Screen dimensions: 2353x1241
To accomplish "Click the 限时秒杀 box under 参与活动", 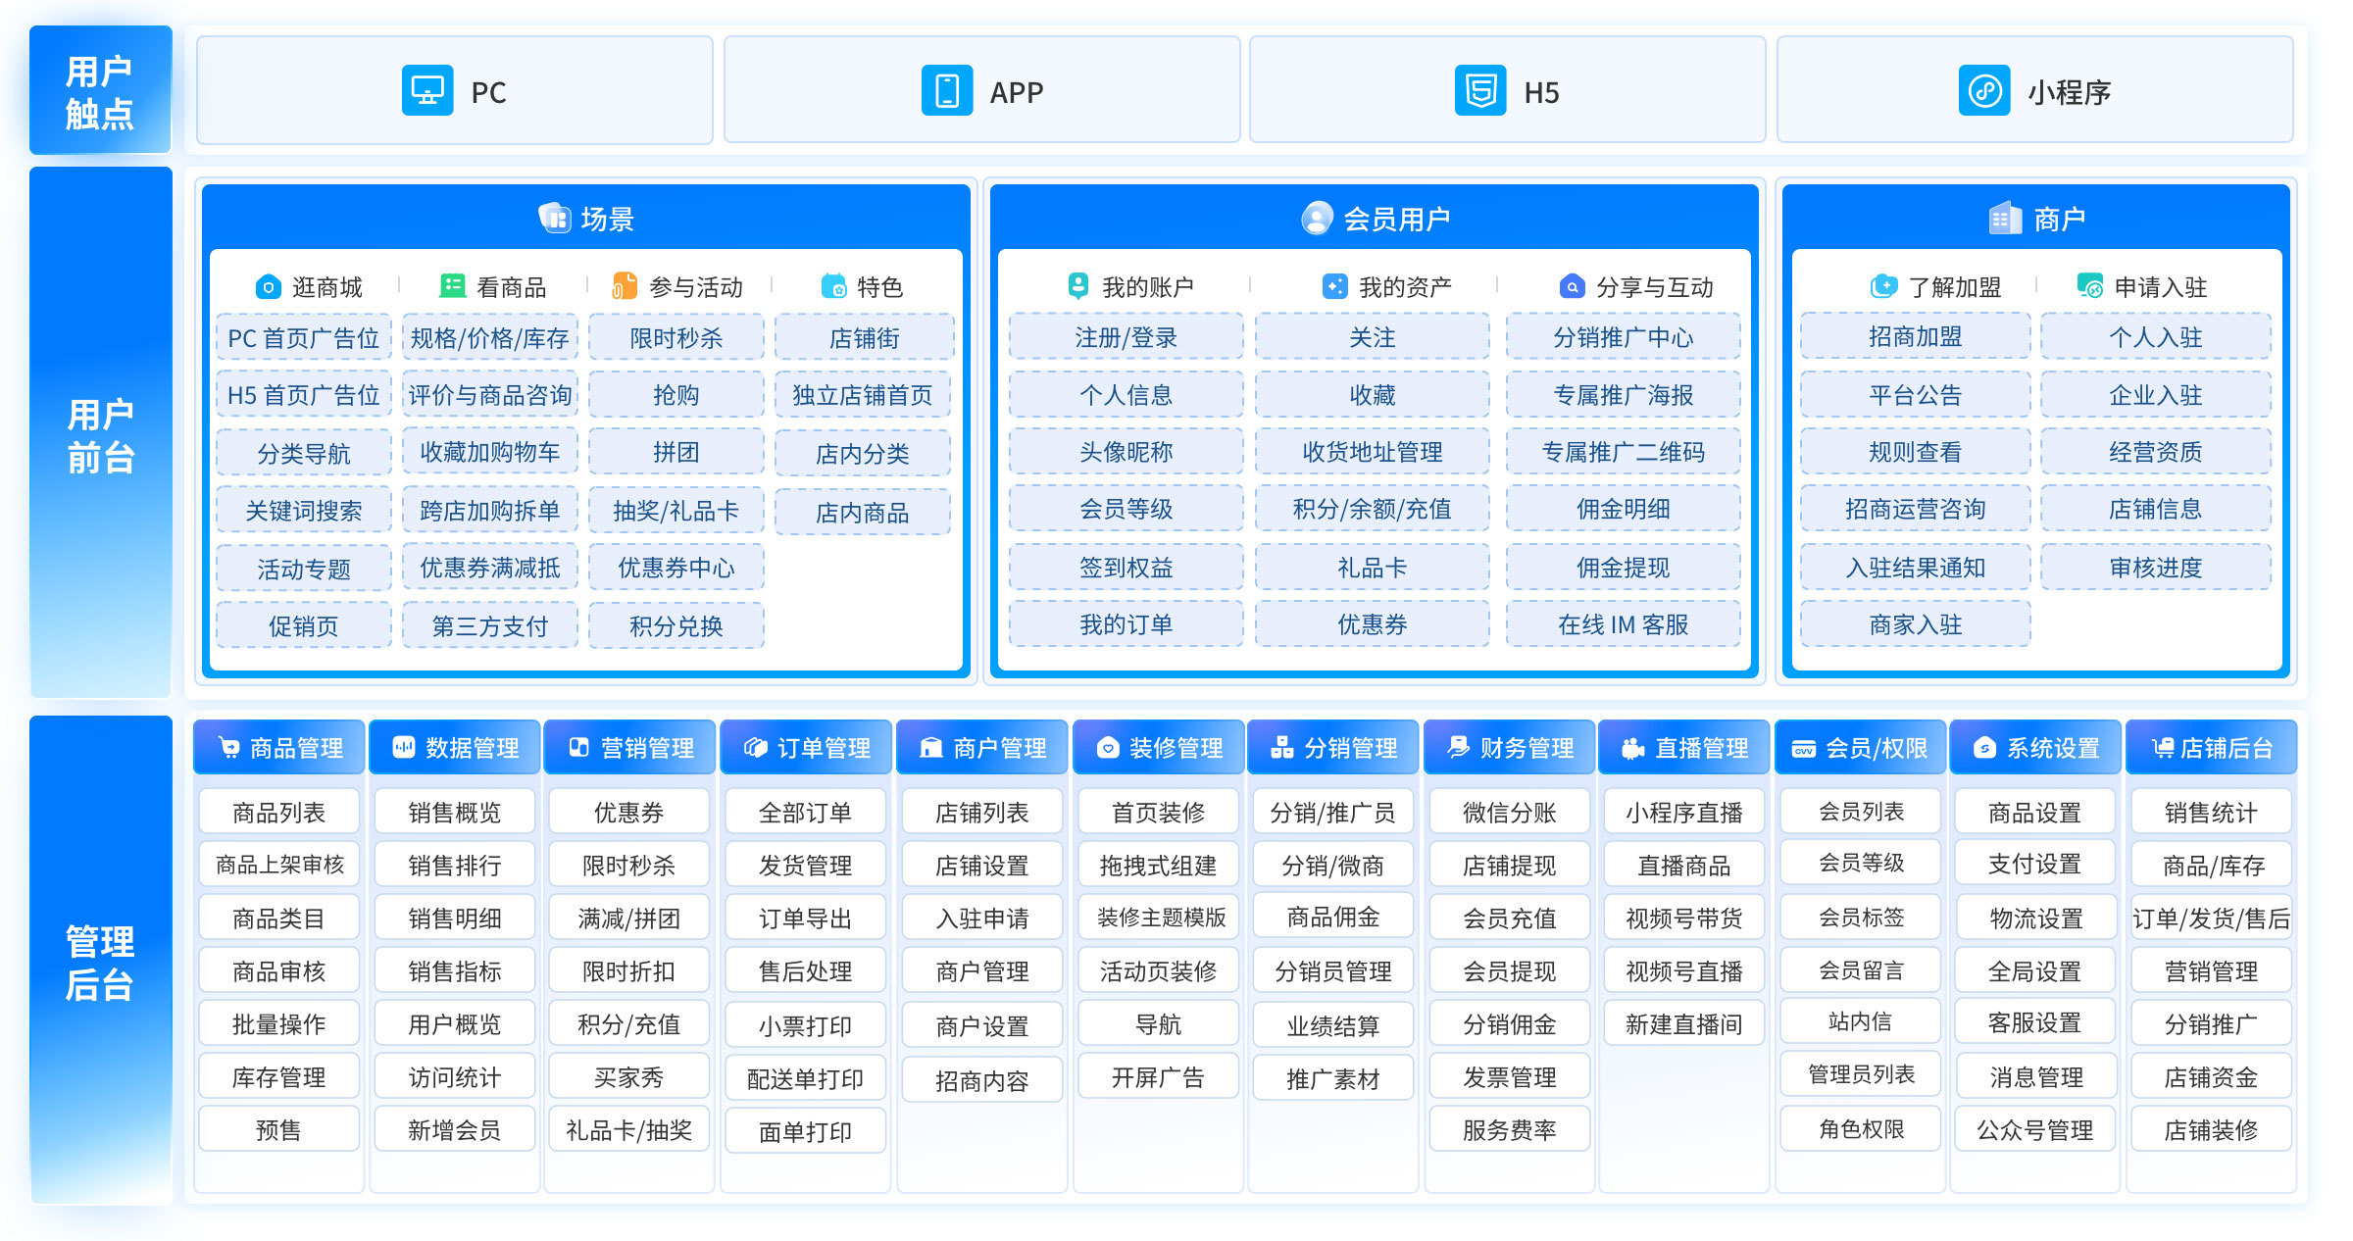I will pos(676,338).
